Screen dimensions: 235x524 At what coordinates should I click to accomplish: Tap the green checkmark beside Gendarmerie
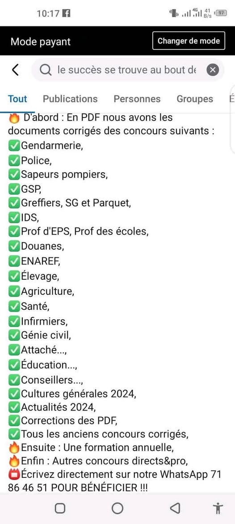pyautogui.click(x=14, y=146)
